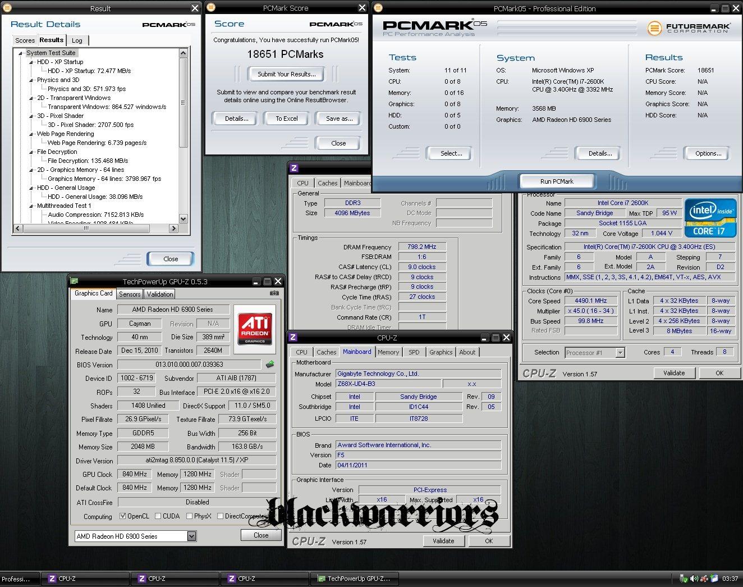
Task: Click the Save as... button
Action: click(x=340, y=119)
